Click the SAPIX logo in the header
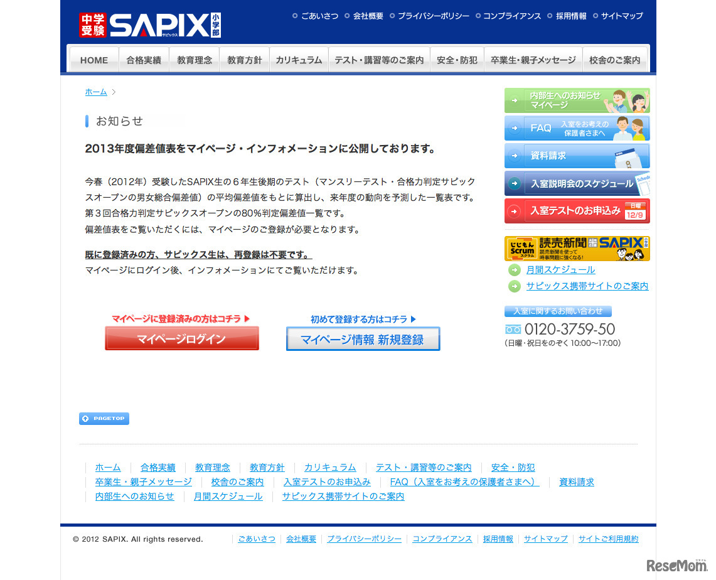This screenshot has height=580, width=716. [x=150, y=25]
